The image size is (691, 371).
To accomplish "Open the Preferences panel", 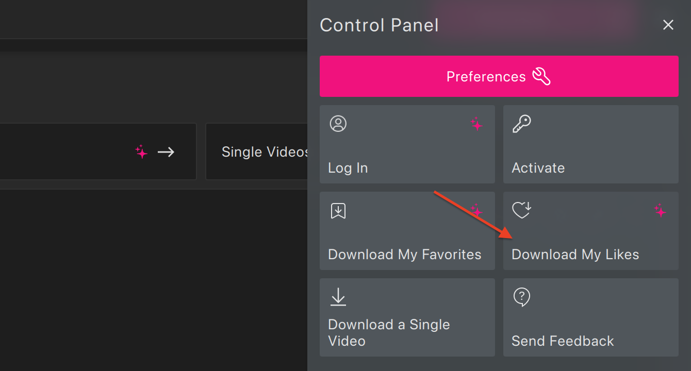I will click(499, 76).
